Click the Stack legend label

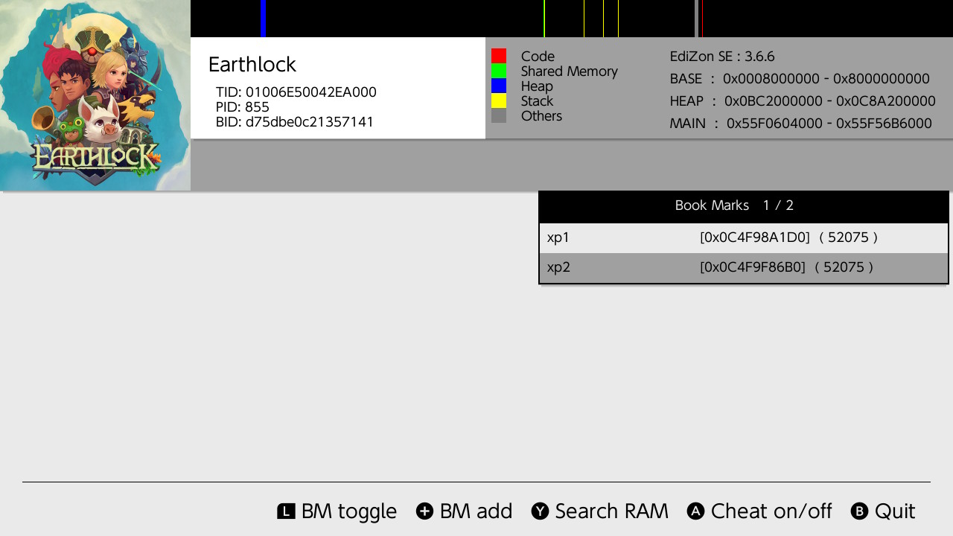(537, 101)
